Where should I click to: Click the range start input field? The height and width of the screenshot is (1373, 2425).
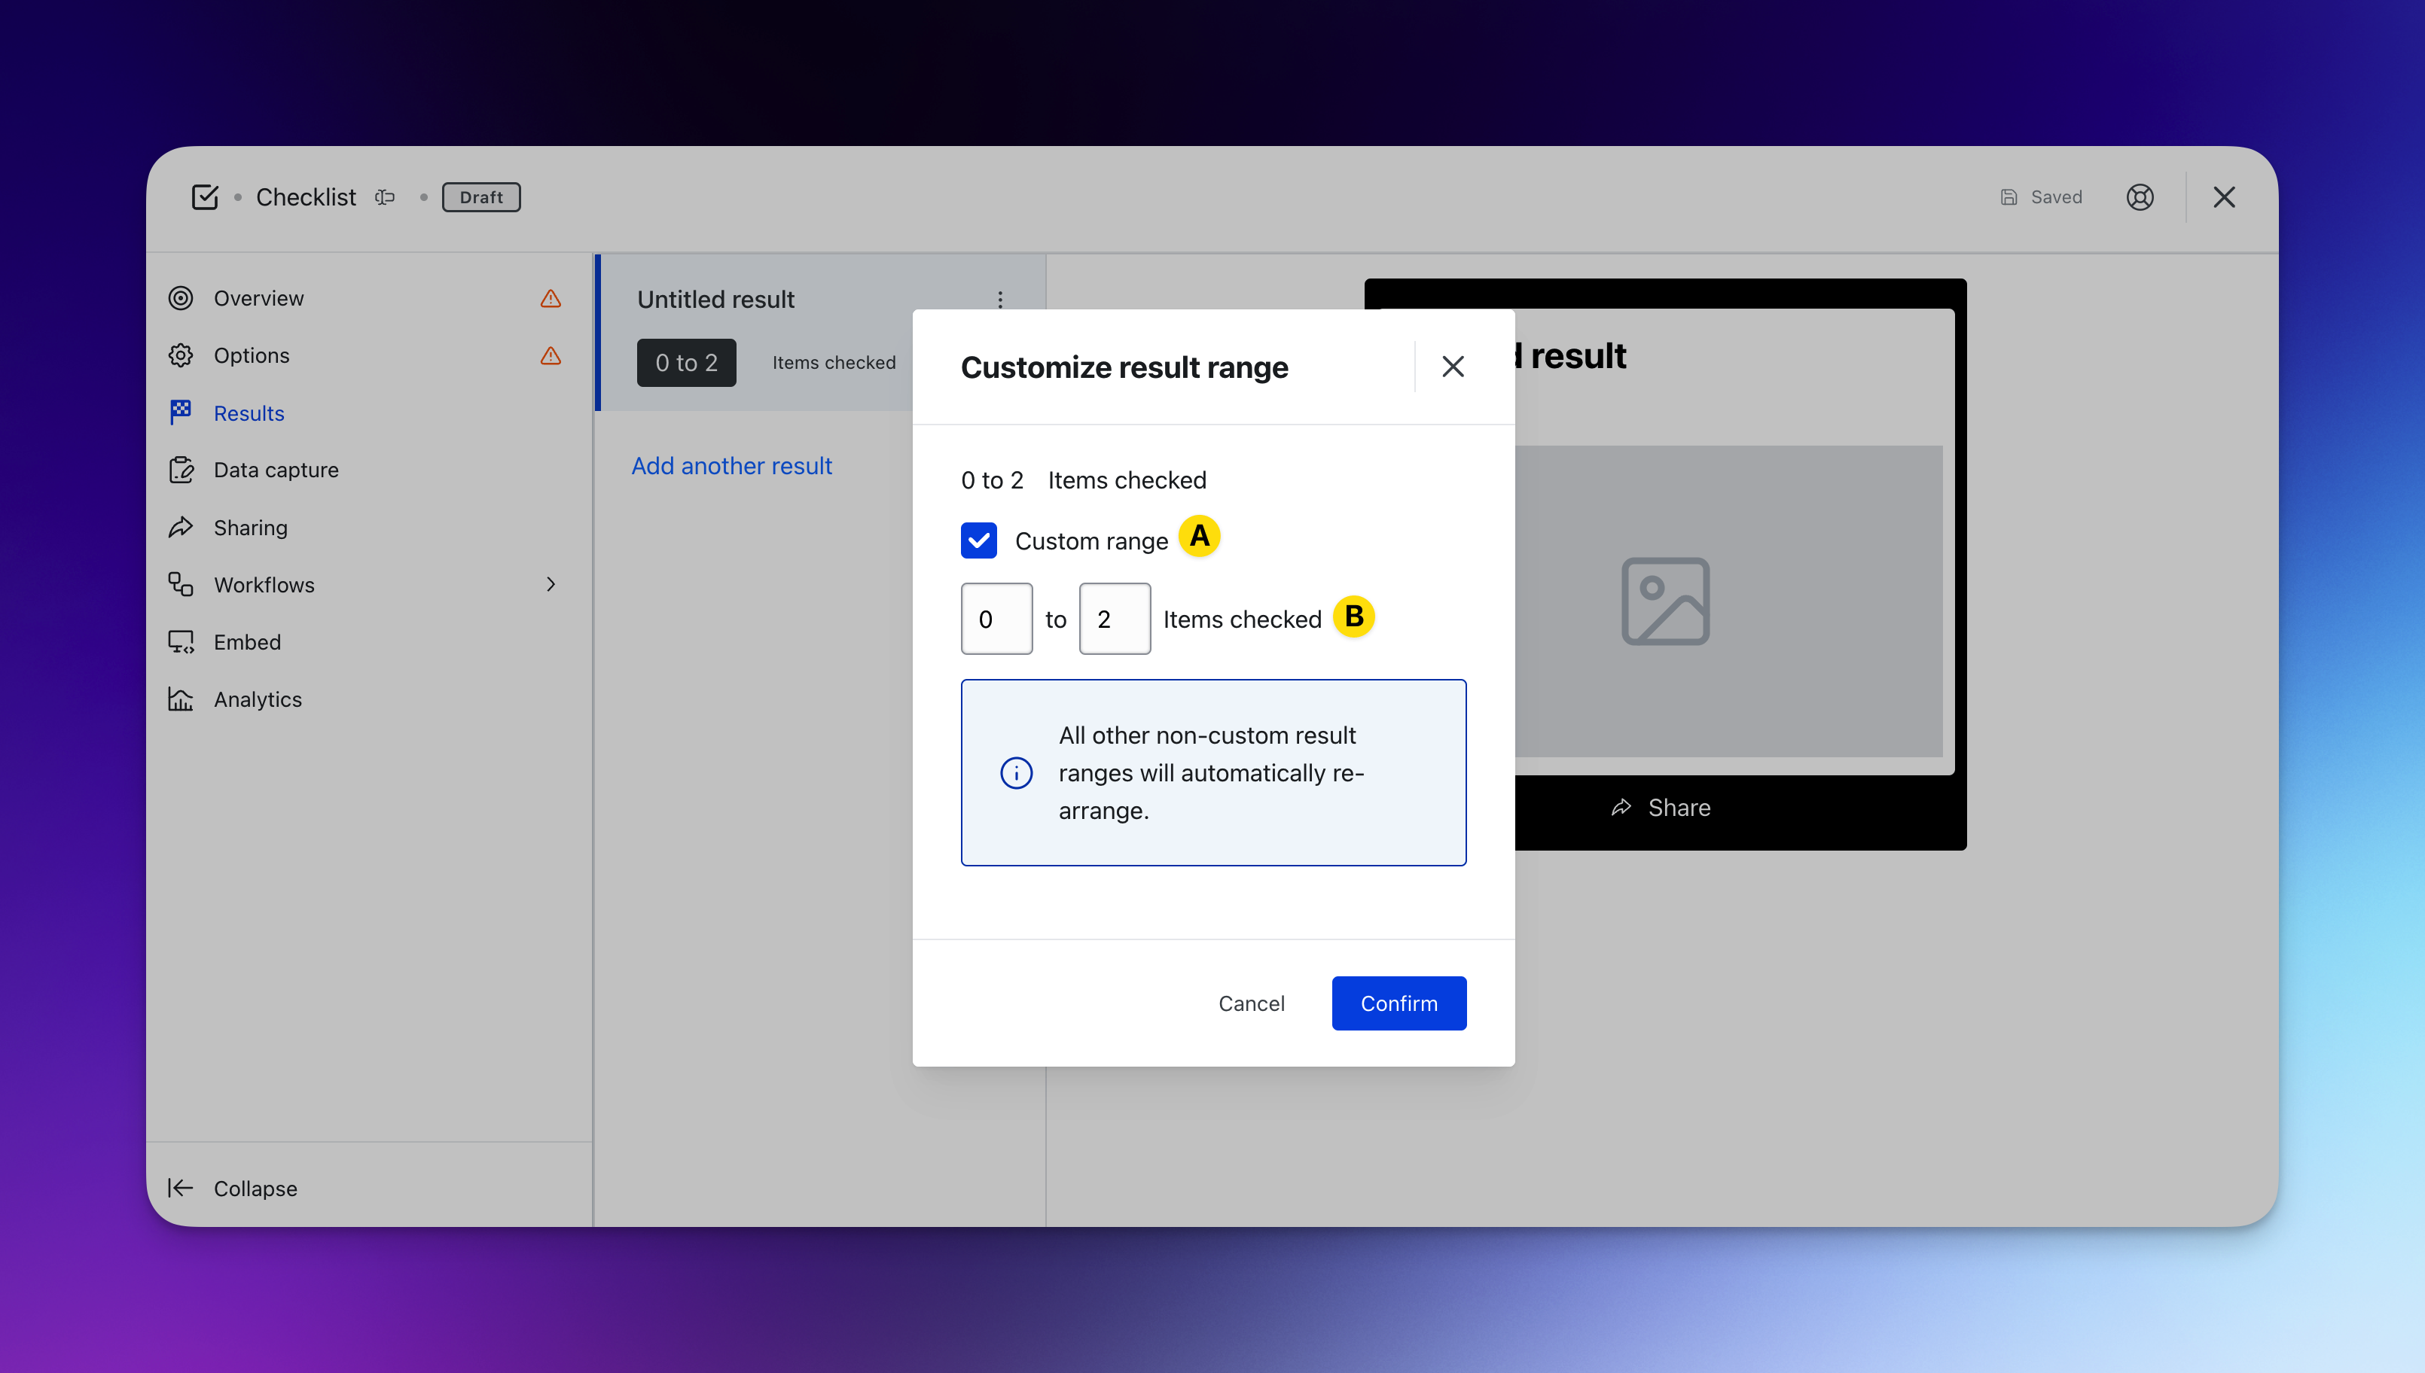[996, 619]
